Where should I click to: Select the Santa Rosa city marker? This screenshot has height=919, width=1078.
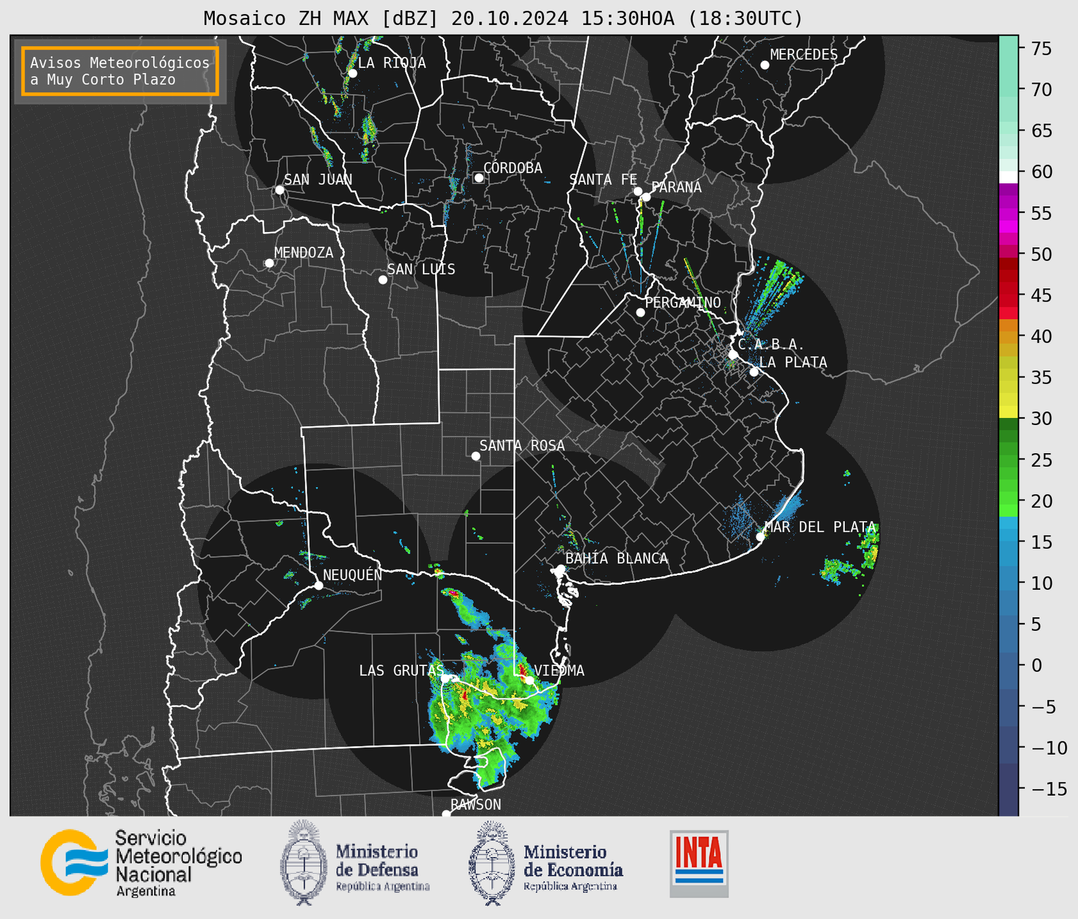475,456
